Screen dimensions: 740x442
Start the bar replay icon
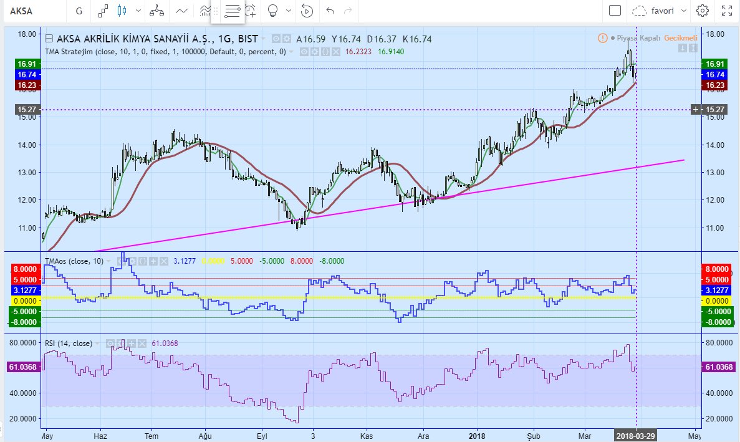click(x=307, y=11)
